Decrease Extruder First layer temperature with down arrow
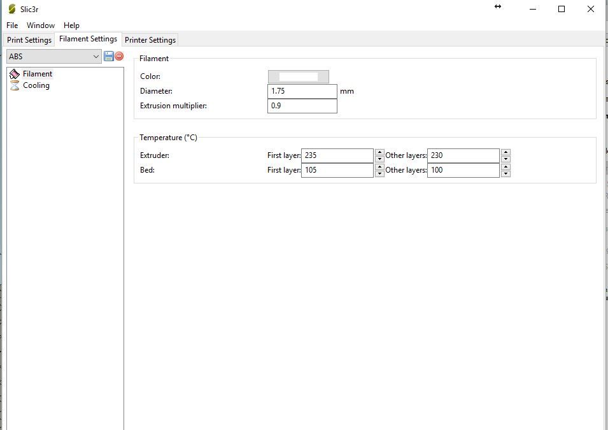Viewport: 608px width, 430px height. [379, 159]
